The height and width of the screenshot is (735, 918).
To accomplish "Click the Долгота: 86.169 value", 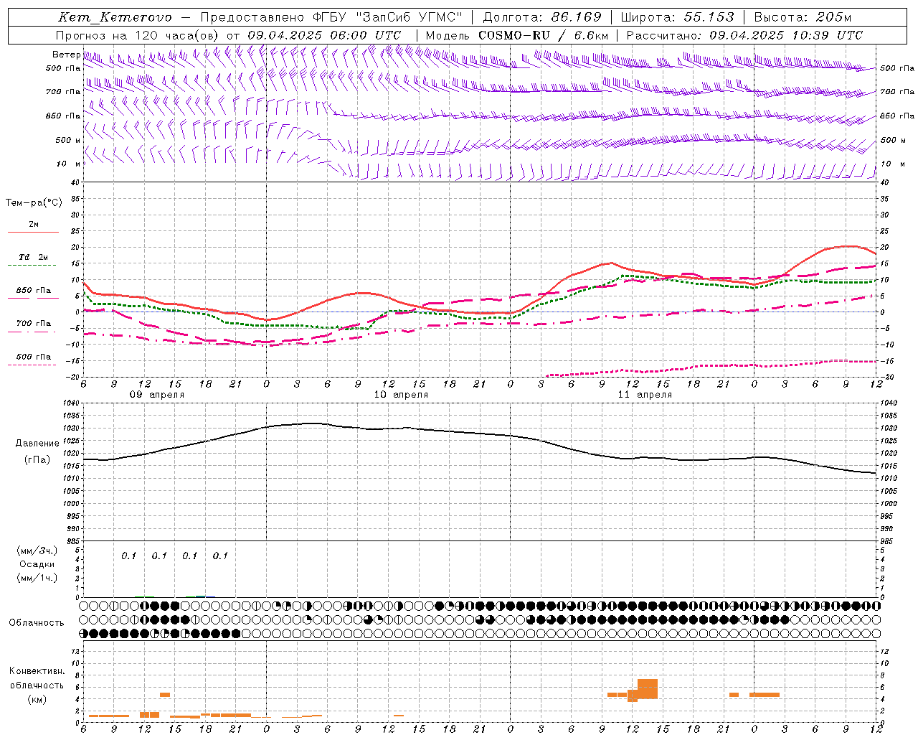I will click(542, 17).
